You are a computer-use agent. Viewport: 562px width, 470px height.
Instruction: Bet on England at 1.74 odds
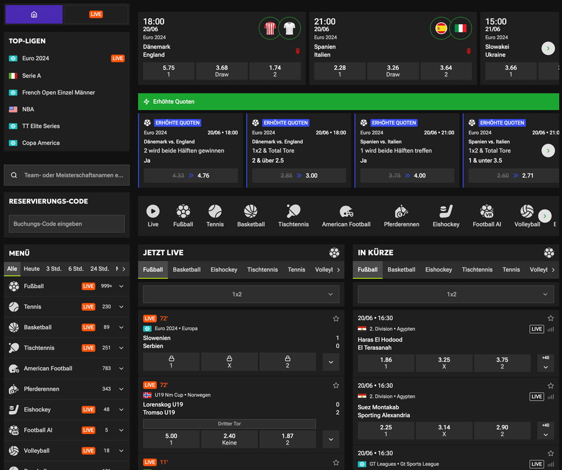click(275, 71)
